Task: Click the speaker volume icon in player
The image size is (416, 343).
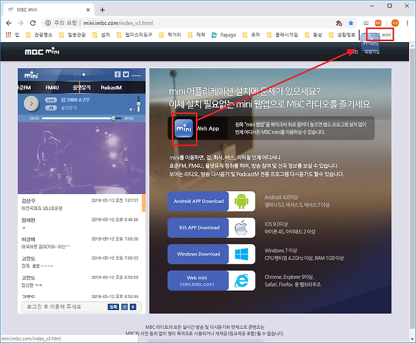Action: pyautogui.click(x=132, y=109)
